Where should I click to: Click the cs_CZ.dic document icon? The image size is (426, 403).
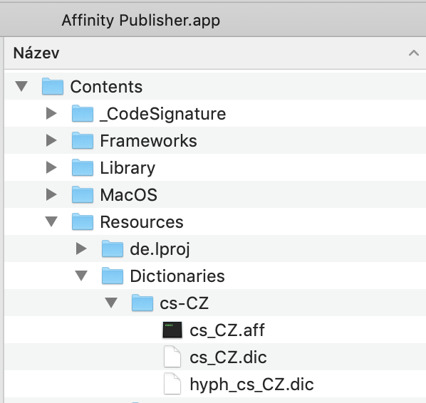click(x=172, y=357)
